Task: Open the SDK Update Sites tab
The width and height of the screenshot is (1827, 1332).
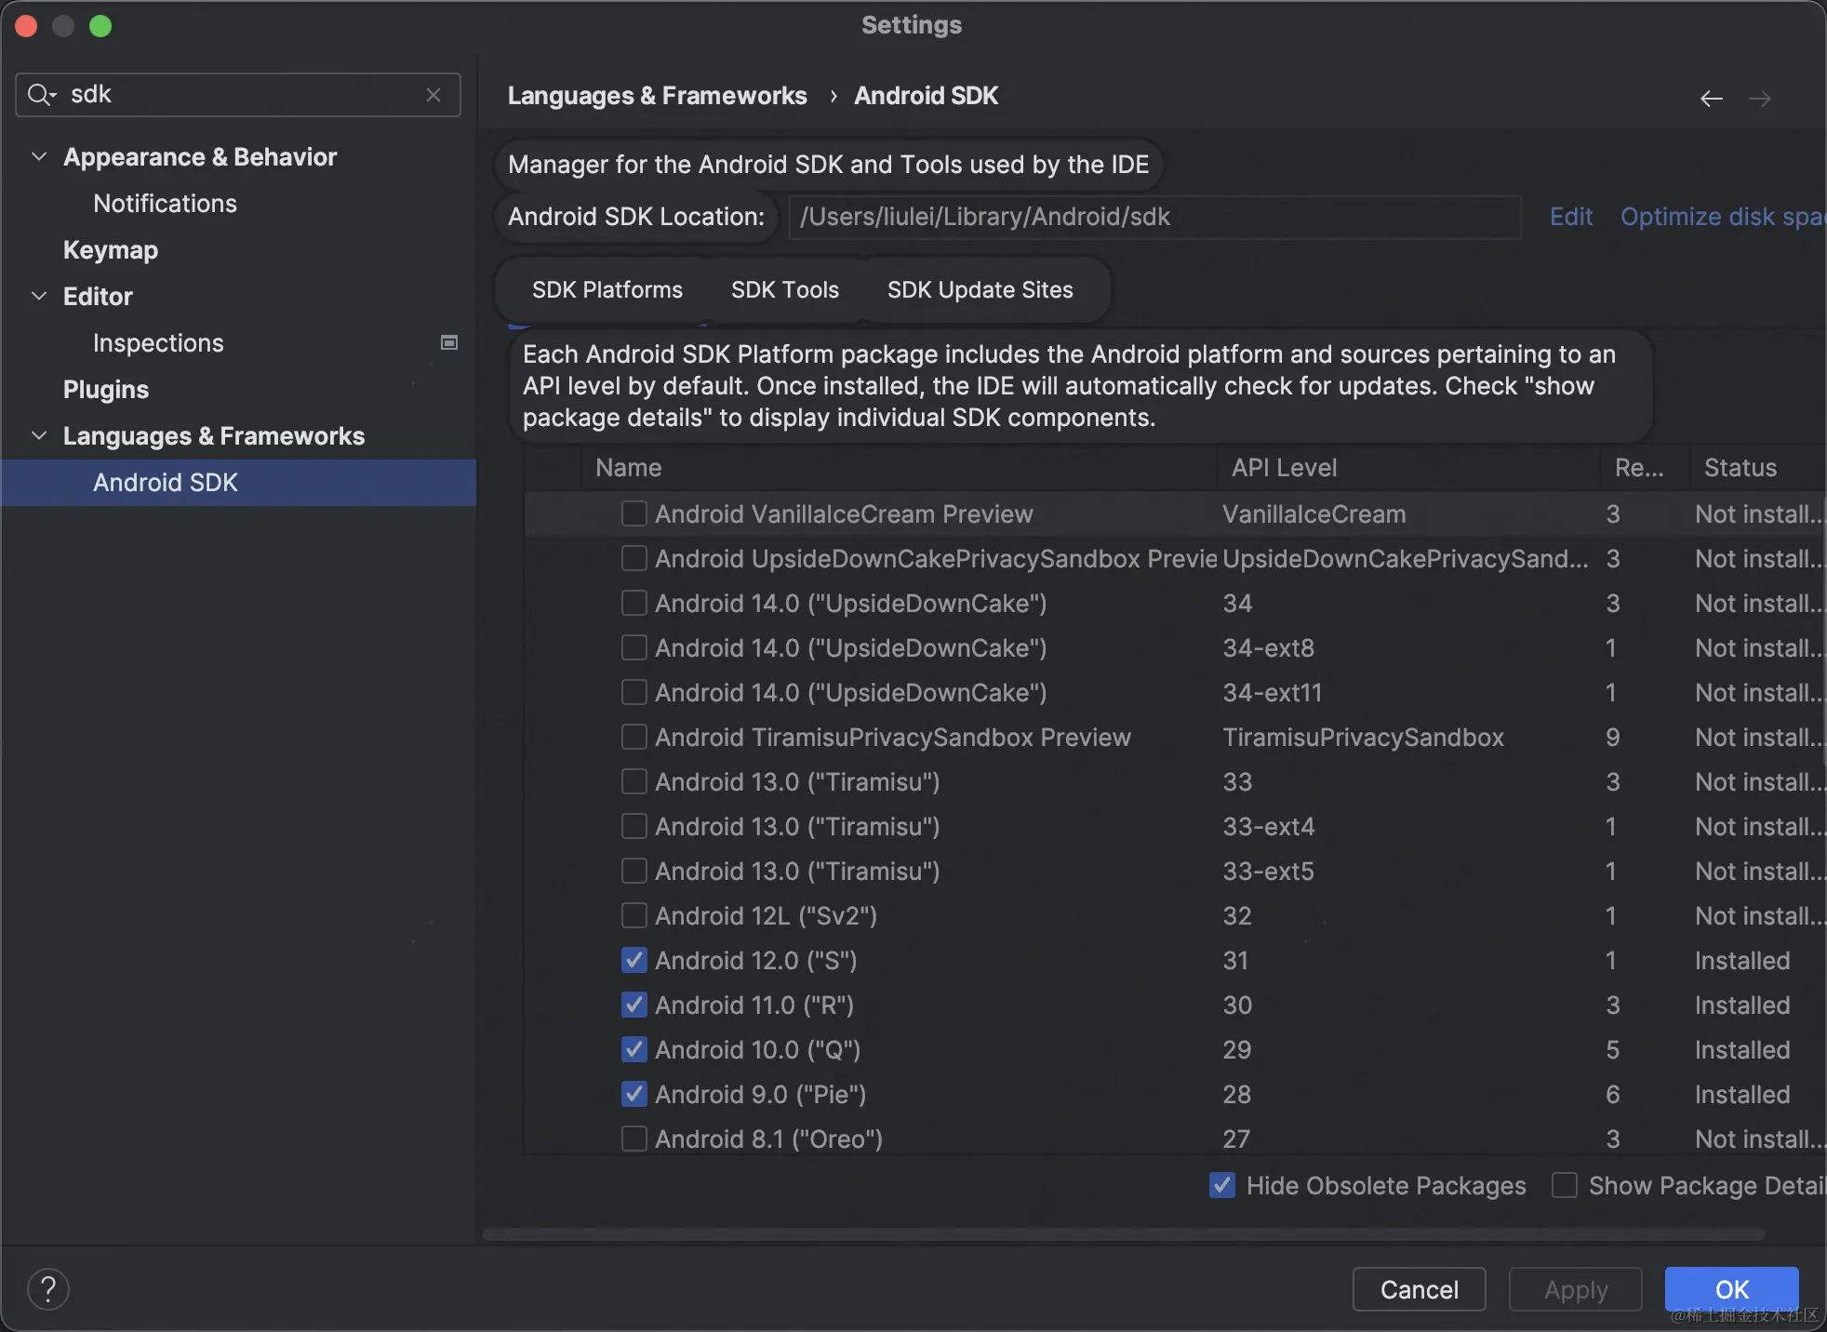Action: [980, 290]
